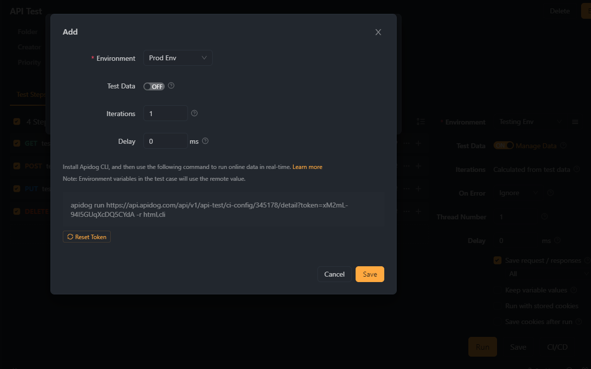Click Calculated from test data text

pyautogui.click(x=532, y=169)
